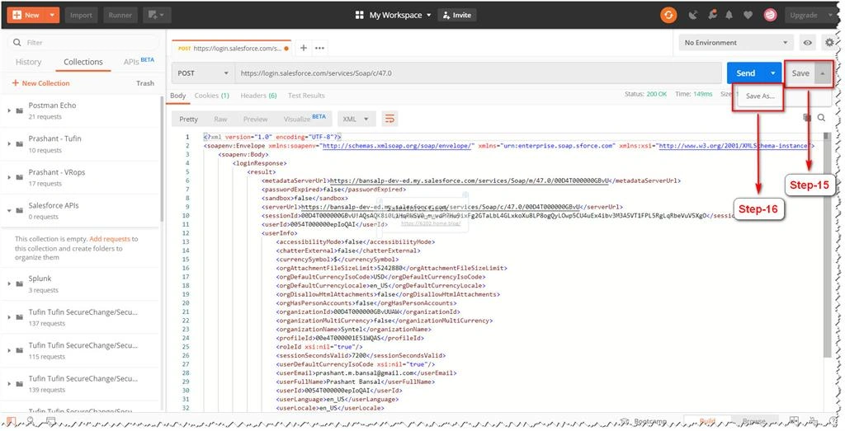Click the metadataServerUrl link in response
The image size is (845, 431).
click(x=470, y=180)
